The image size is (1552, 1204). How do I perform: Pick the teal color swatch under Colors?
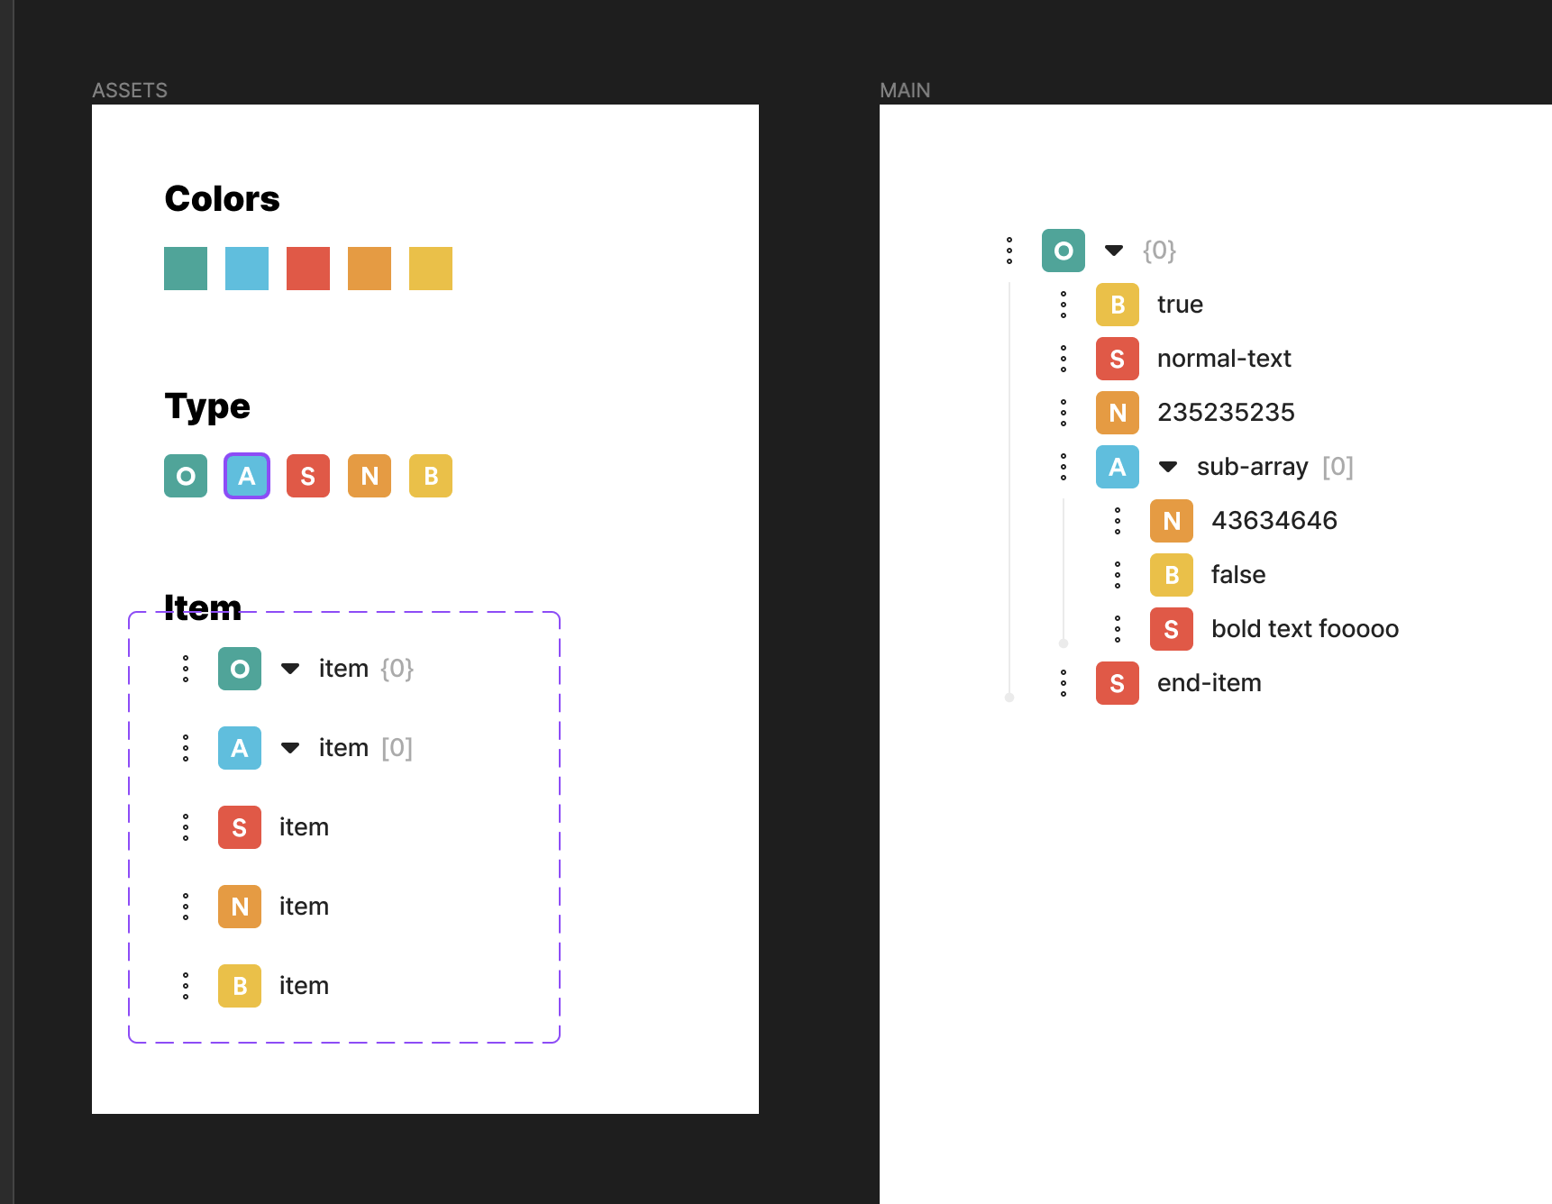(186, 269)
